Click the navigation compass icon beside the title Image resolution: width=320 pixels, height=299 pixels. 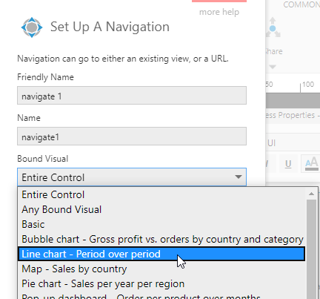pyautogui.click(x=32, y=27)
